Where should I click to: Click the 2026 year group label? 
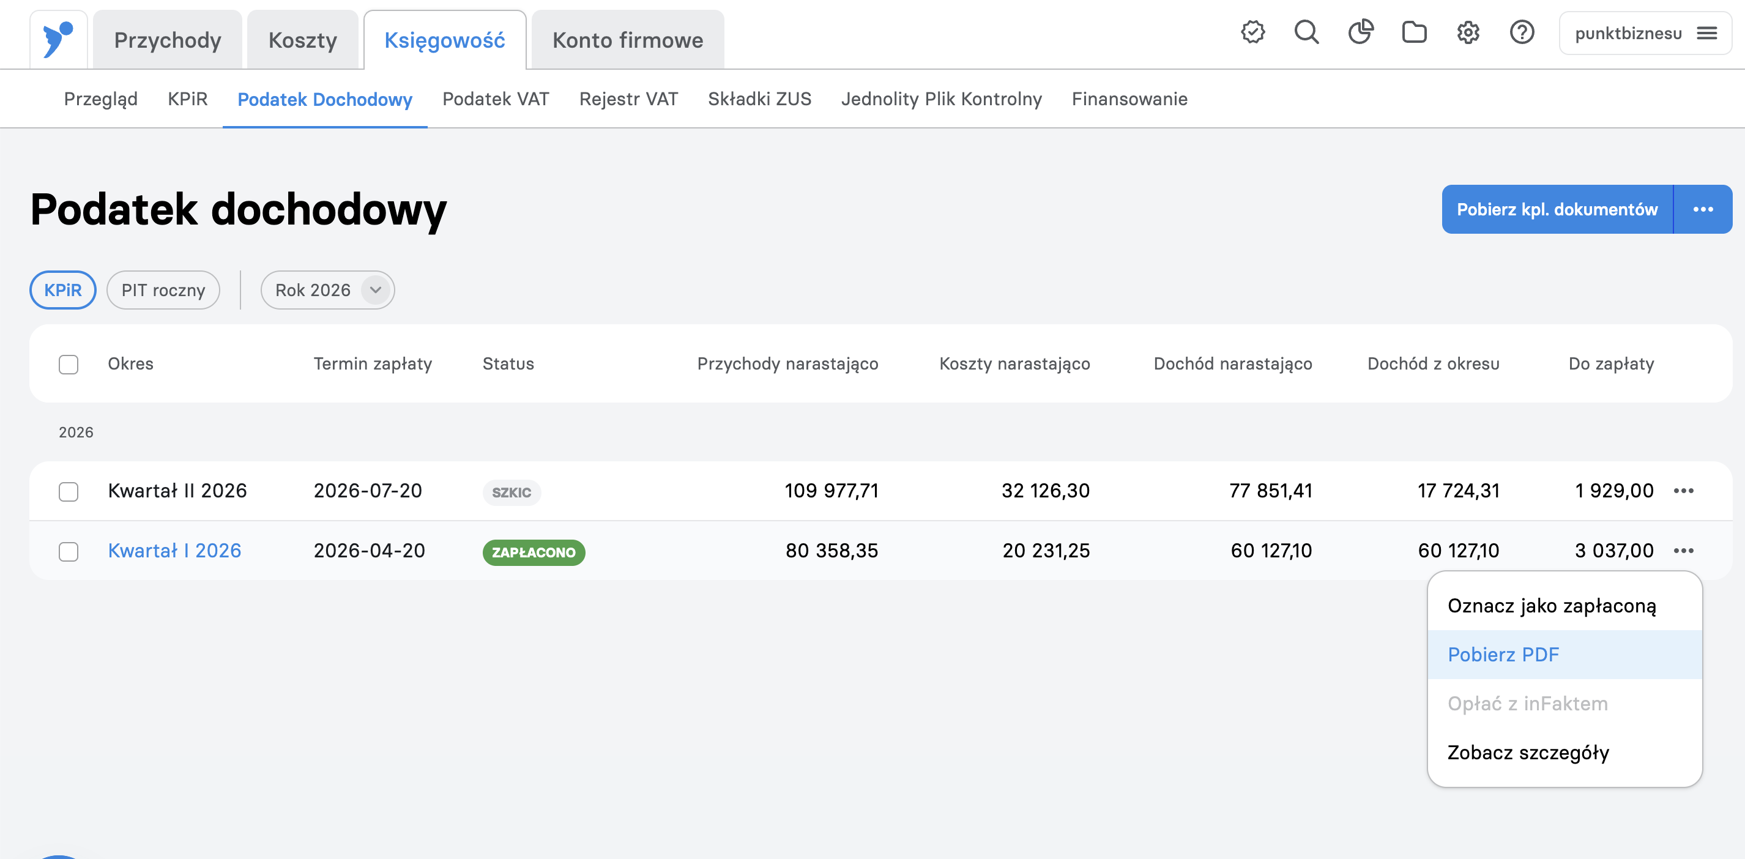click(76, 432)
